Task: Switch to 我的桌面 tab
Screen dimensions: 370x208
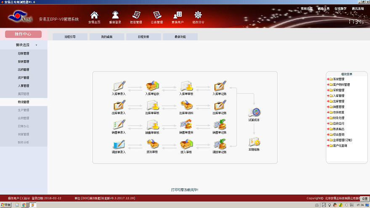Action: (107, 37)
